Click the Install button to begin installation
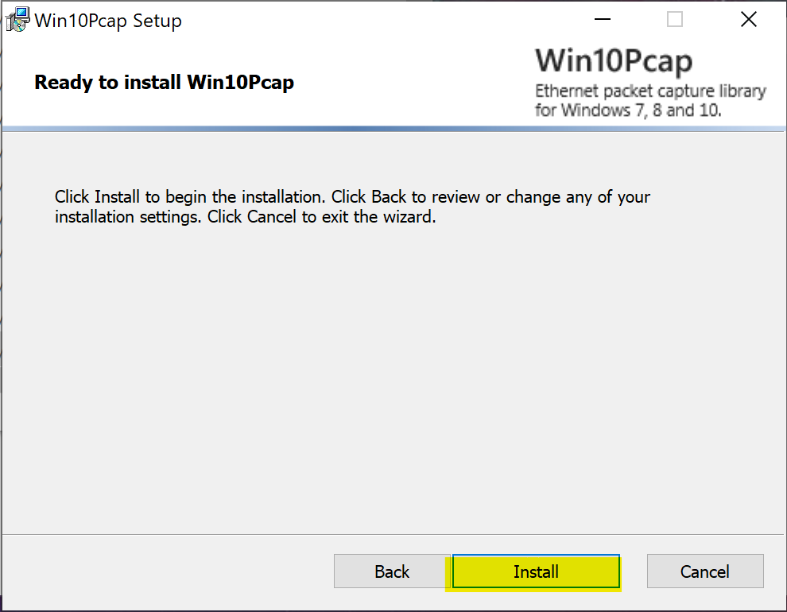Viewport: 787px width, 612px height. point(536,571)
